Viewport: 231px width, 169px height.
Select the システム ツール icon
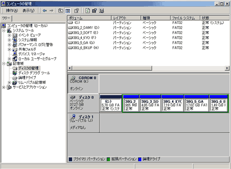(x=9, y=30)
